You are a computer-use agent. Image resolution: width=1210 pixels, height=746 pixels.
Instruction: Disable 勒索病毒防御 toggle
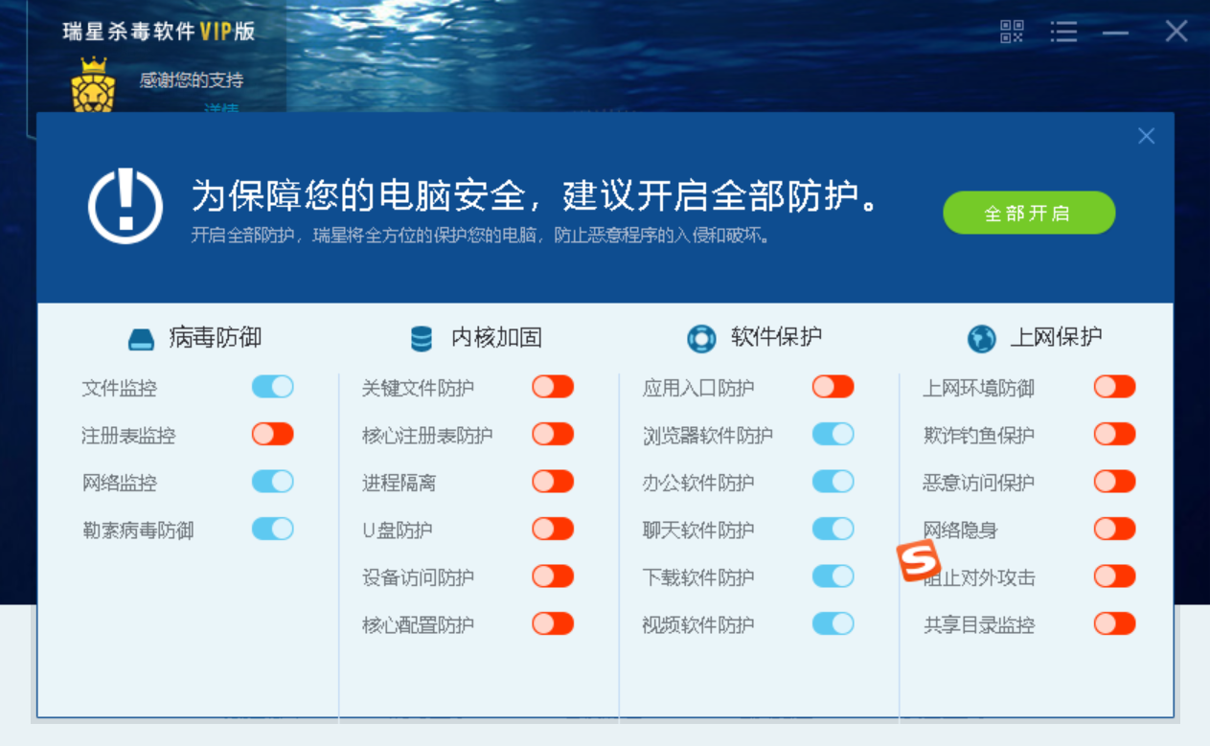click(273, 529)
